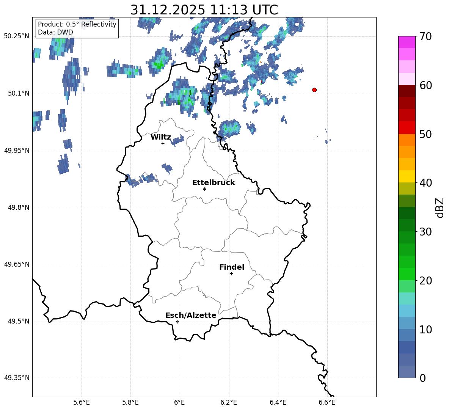
Task: Click the 6.4°E longitude label
Action: pos(278,402)
